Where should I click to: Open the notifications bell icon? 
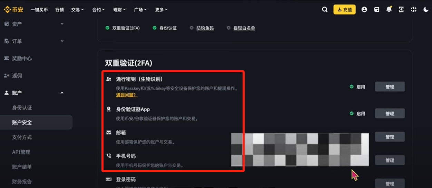click(389, 10)
